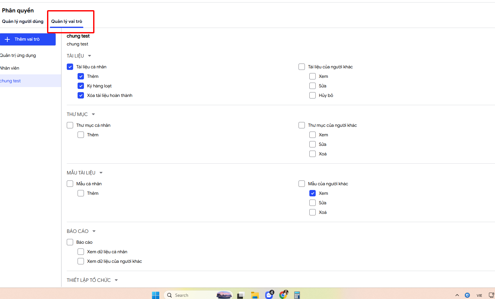Uncheck Thêm under Tài liệu cá nhân
The height and width of the screenshot is (299, 495).
coord(81,76)
